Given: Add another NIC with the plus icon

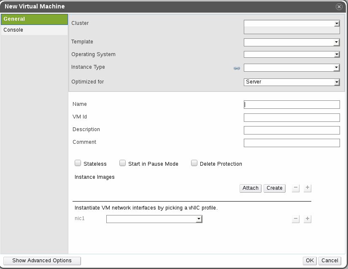Looking at the screenshot, I should [x=308, y=219].
